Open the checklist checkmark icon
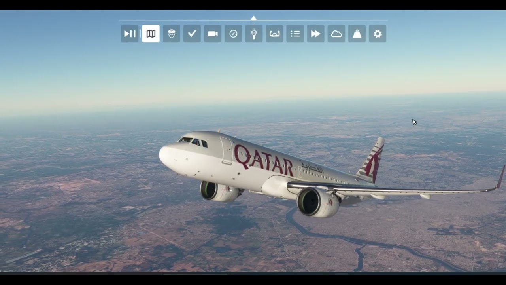The width and height of the screenshot is (506, 285). pyautogui.click(x=192, y=34)
